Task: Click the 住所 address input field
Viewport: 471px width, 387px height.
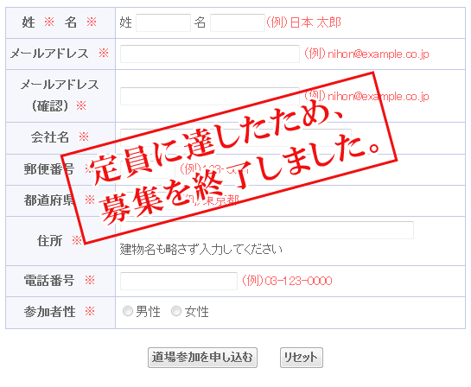Action: [x=267, y=231]
